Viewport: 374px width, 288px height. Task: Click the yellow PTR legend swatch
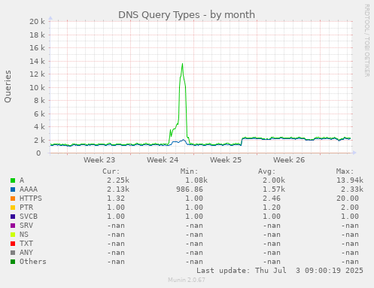point(13,208)
